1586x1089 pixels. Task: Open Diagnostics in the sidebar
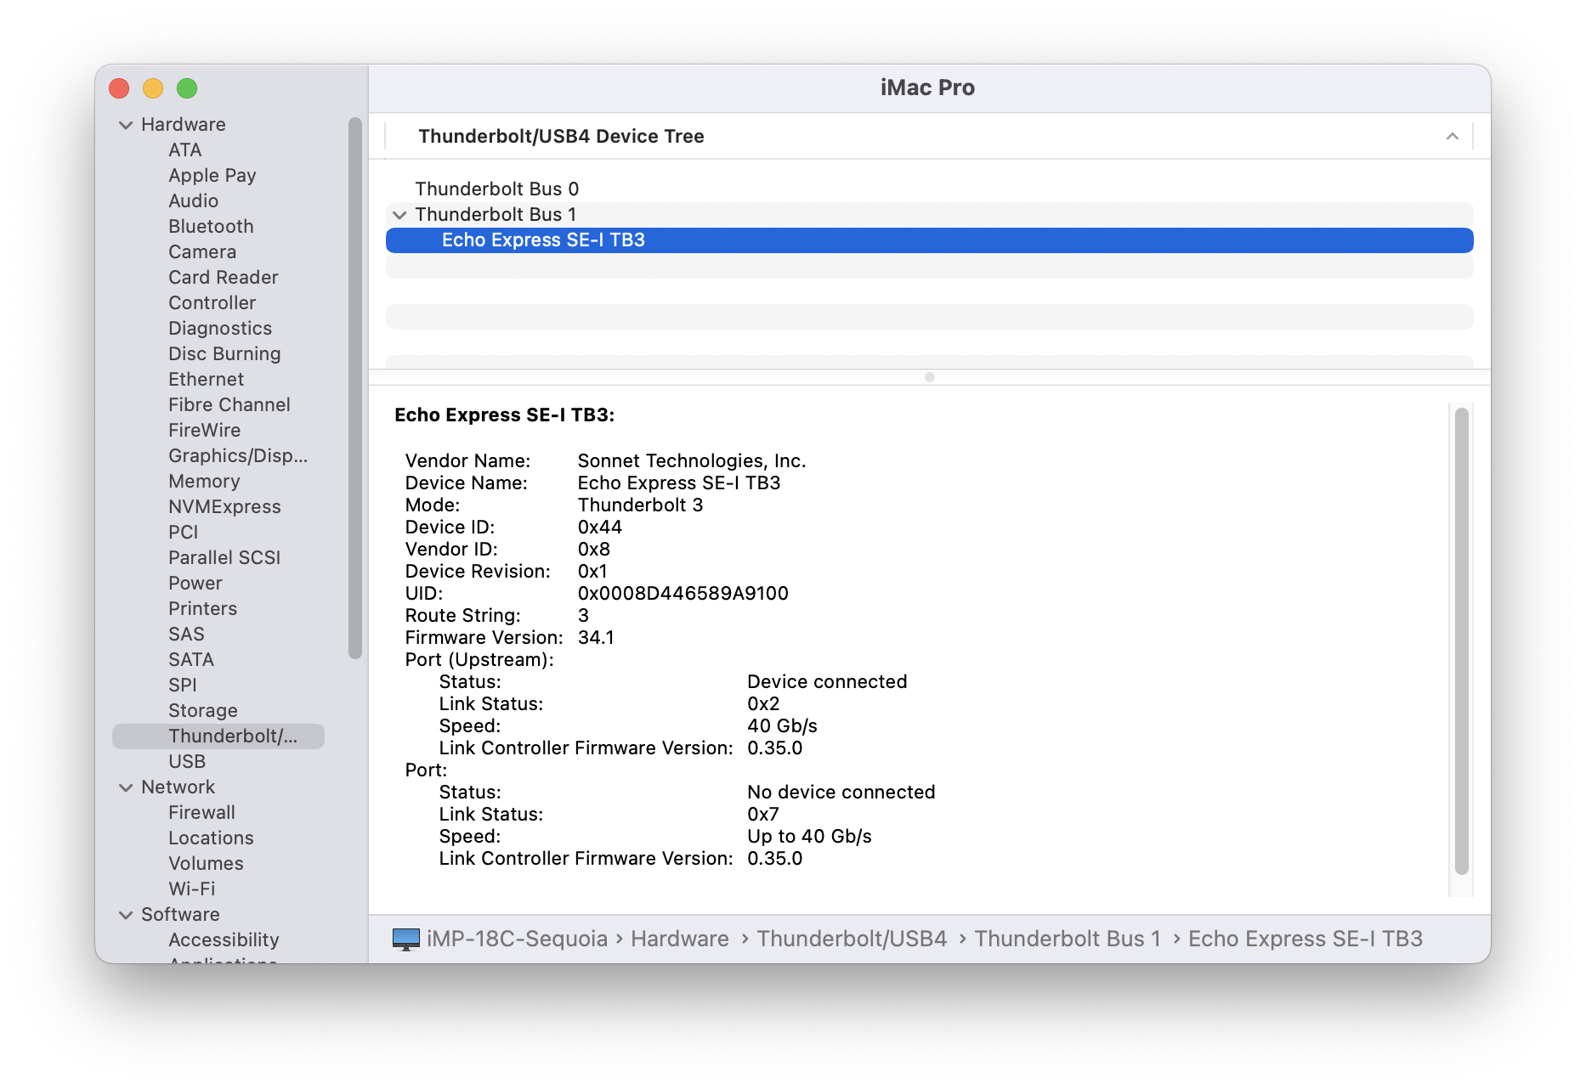(x=220, y=329)
